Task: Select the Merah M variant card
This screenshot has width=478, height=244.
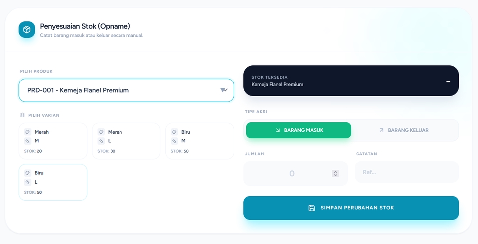Action: (x=53, y=141)
